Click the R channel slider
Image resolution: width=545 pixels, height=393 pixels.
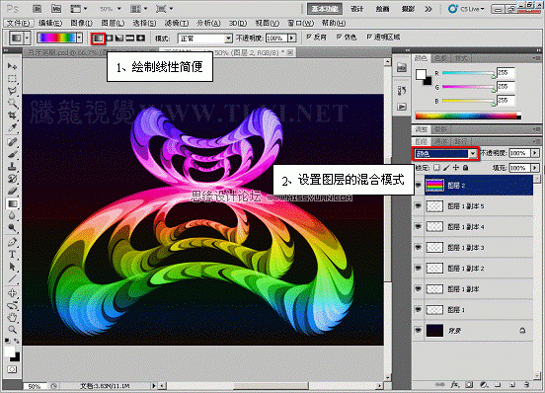click(468, 73)
